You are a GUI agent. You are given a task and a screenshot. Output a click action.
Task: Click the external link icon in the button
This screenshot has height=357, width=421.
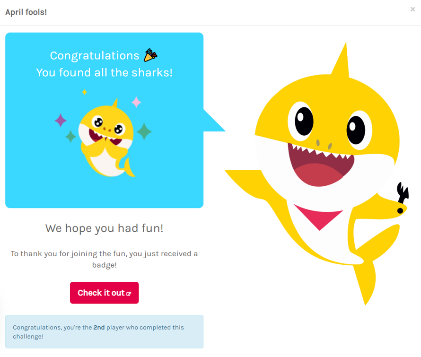point(129,294)
